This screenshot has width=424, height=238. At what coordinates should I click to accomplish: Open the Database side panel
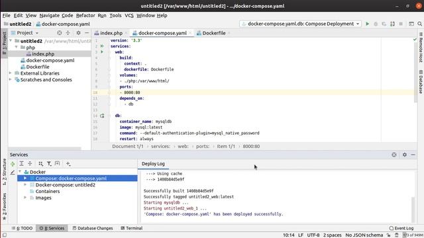[421, 82]
